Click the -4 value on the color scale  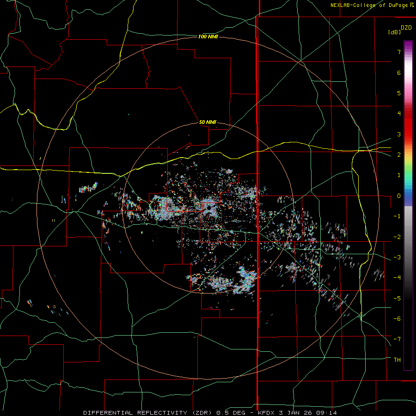coord(397,277)
